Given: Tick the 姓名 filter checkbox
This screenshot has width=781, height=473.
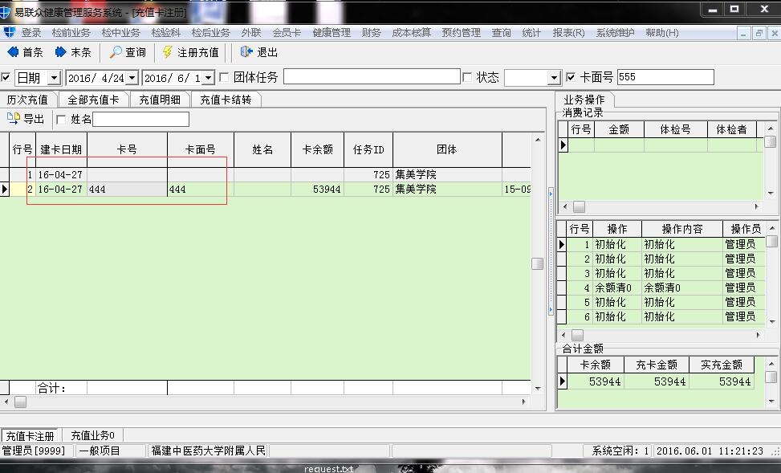Looking at the screenshot, I should point(61,119).
